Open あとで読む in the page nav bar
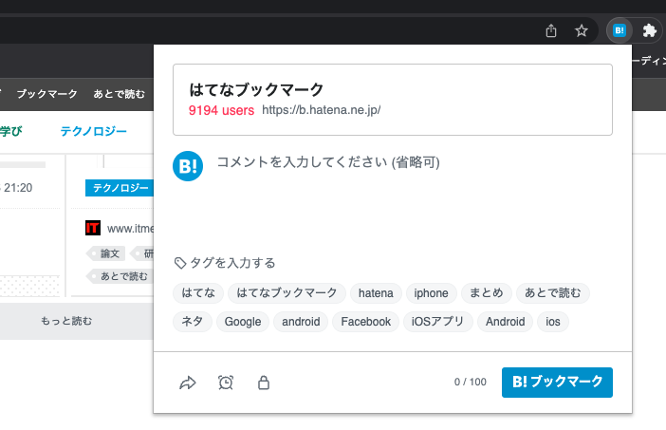The image size is (666, 430). click(120, 93)
